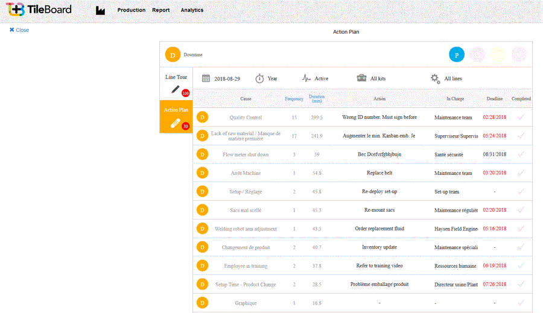
Task: Click the Action Plan 30 badge
Action: 186,126
